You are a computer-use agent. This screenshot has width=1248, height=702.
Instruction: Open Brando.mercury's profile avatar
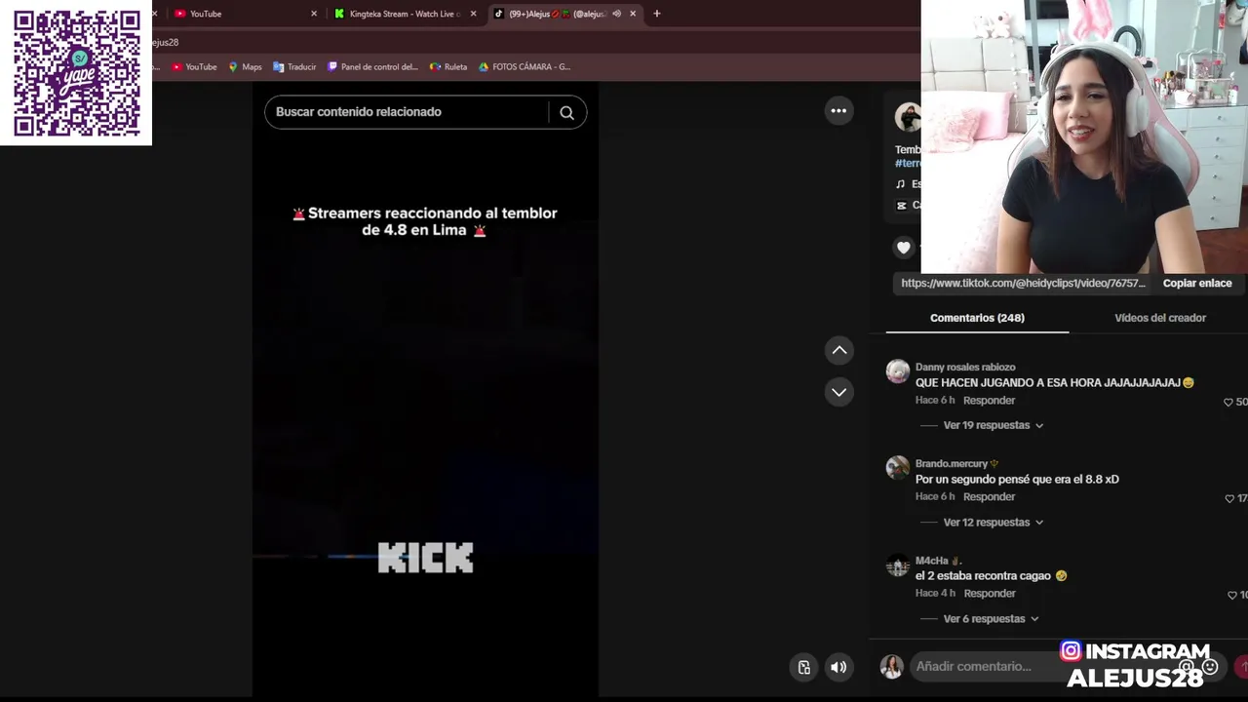point(898,468)
